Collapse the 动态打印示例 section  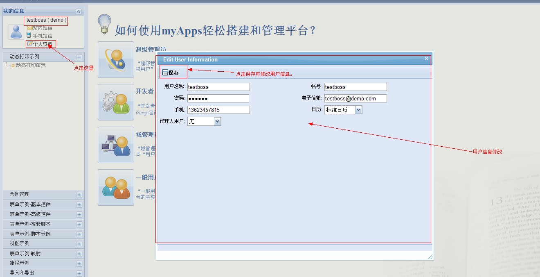coord(79,57)
